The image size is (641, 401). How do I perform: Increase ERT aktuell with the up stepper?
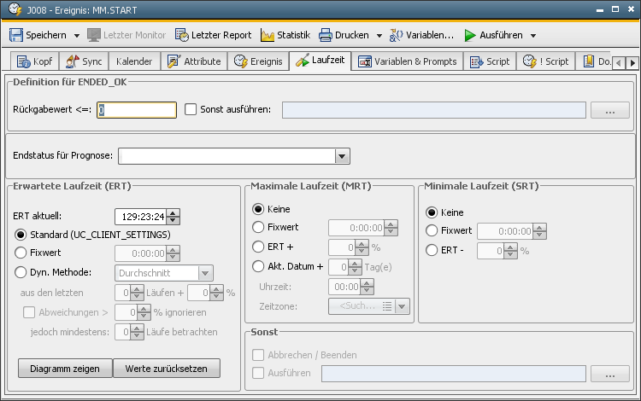(173, 212)
